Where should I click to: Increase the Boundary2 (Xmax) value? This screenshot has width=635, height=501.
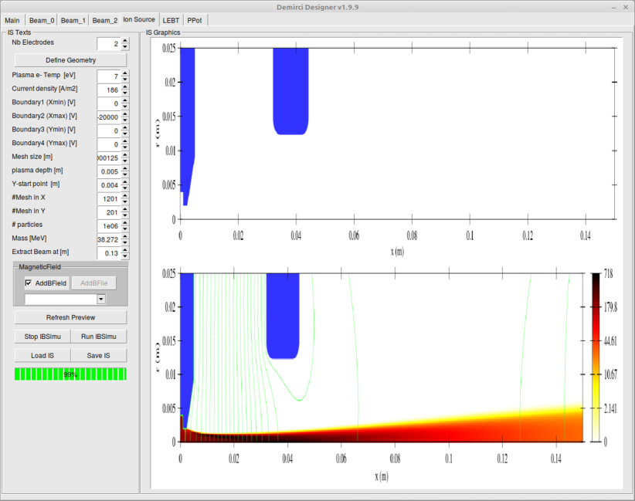(125, 114)
